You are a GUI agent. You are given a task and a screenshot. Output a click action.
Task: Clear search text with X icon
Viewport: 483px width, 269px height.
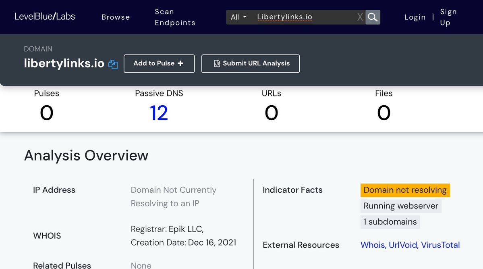pos(360,17)
